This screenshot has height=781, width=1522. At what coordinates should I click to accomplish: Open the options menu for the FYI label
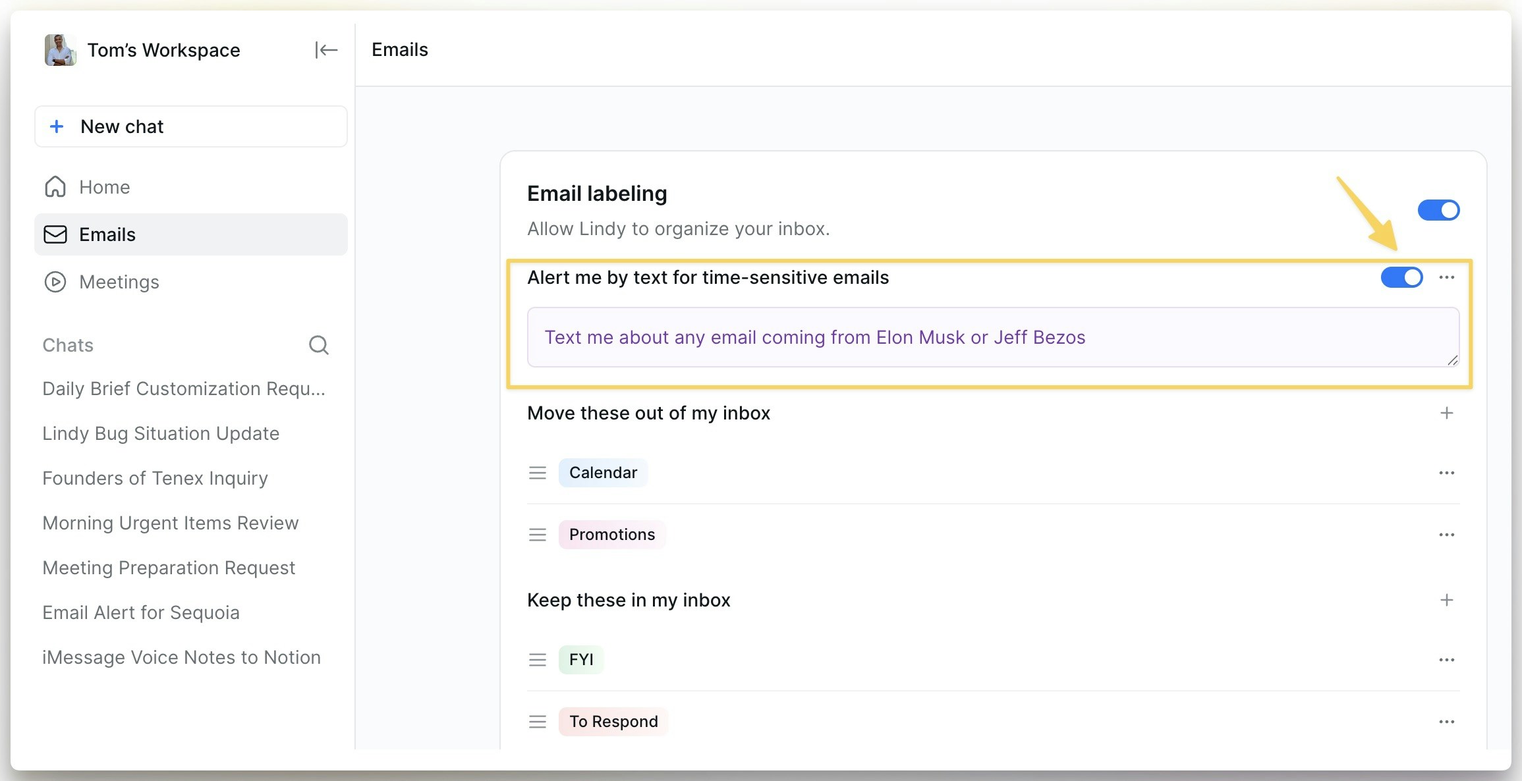click(1447, 659)
